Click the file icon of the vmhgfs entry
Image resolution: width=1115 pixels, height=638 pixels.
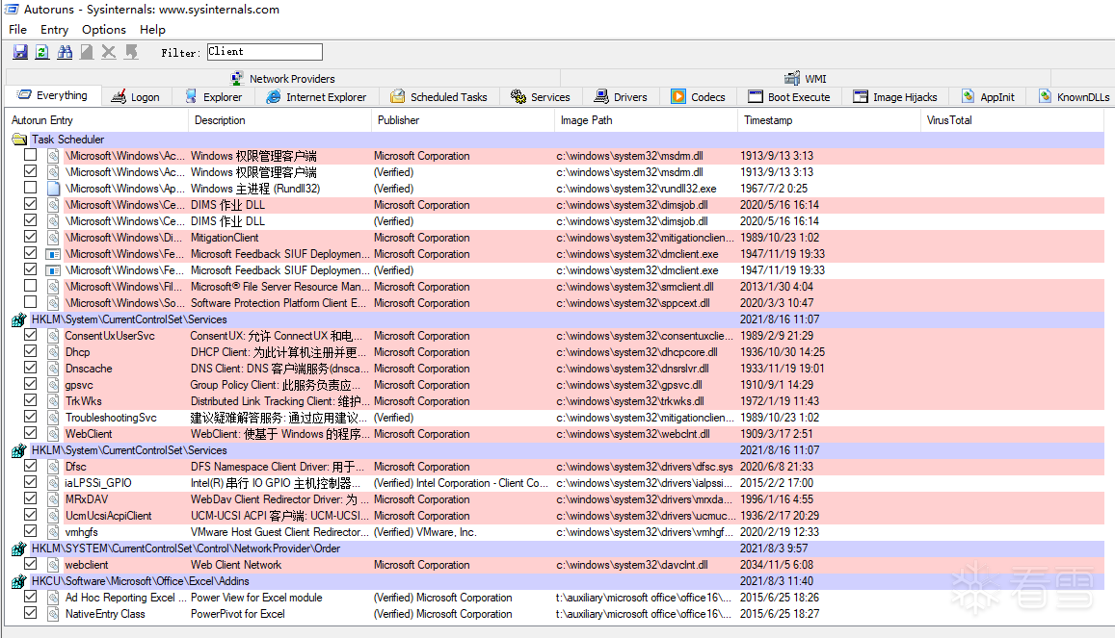click(53, 531)
